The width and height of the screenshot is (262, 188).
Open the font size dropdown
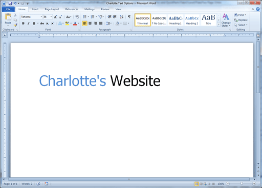(51, 17)
